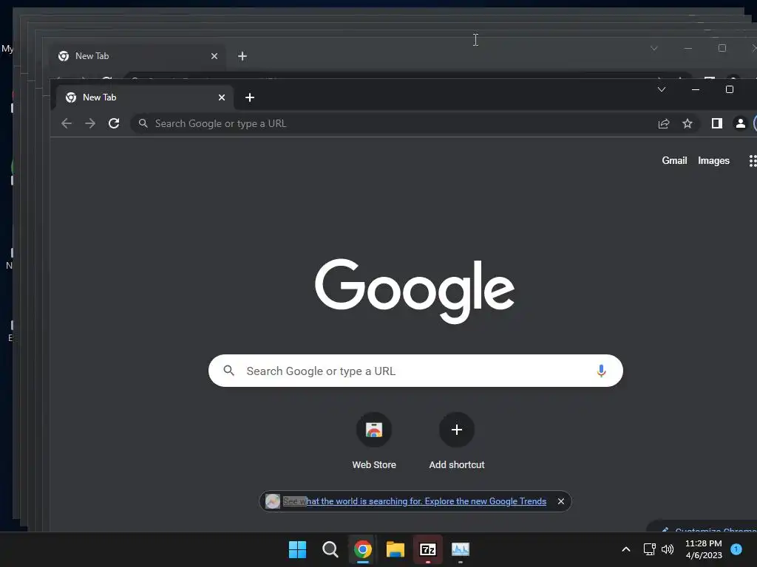
Task: Click the Chrome icon in the taskbar
Action: click(x=362, y=549)
